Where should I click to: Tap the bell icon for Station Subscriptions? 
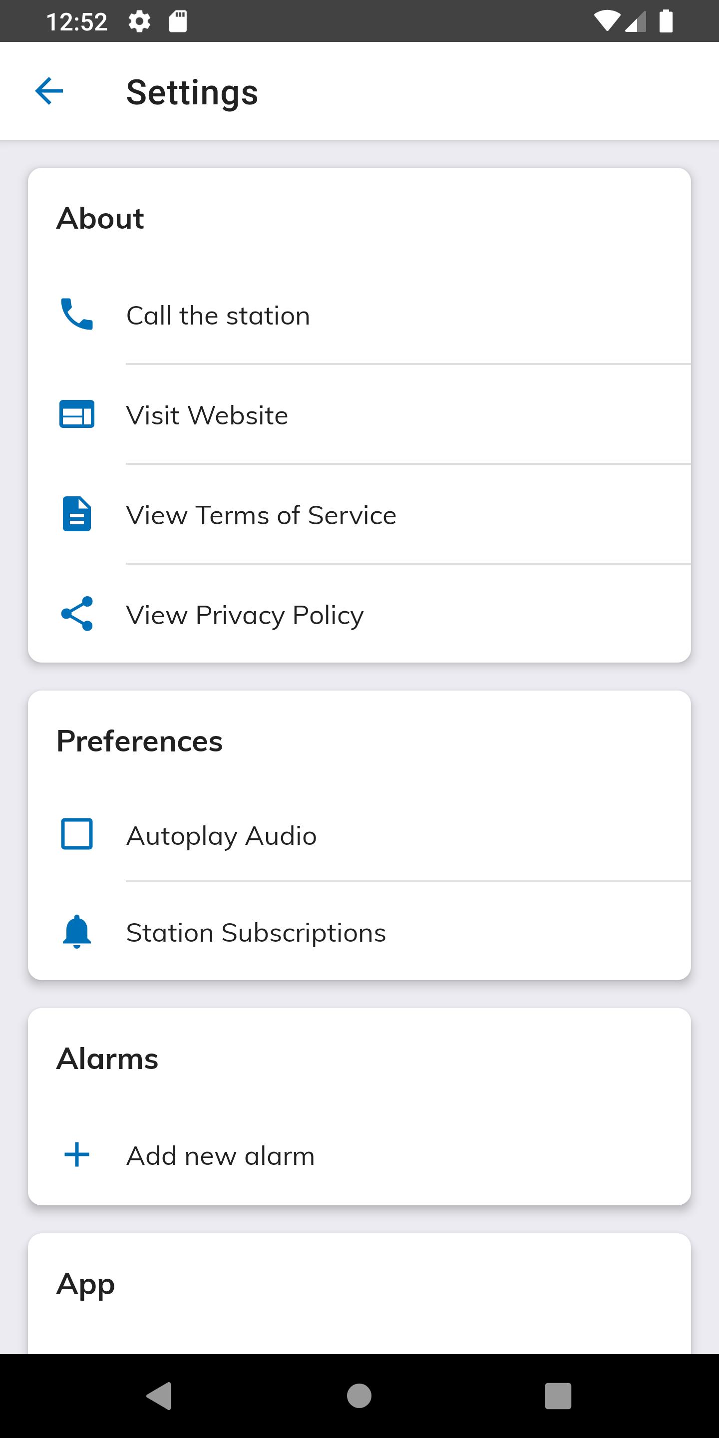click(77, 931)
